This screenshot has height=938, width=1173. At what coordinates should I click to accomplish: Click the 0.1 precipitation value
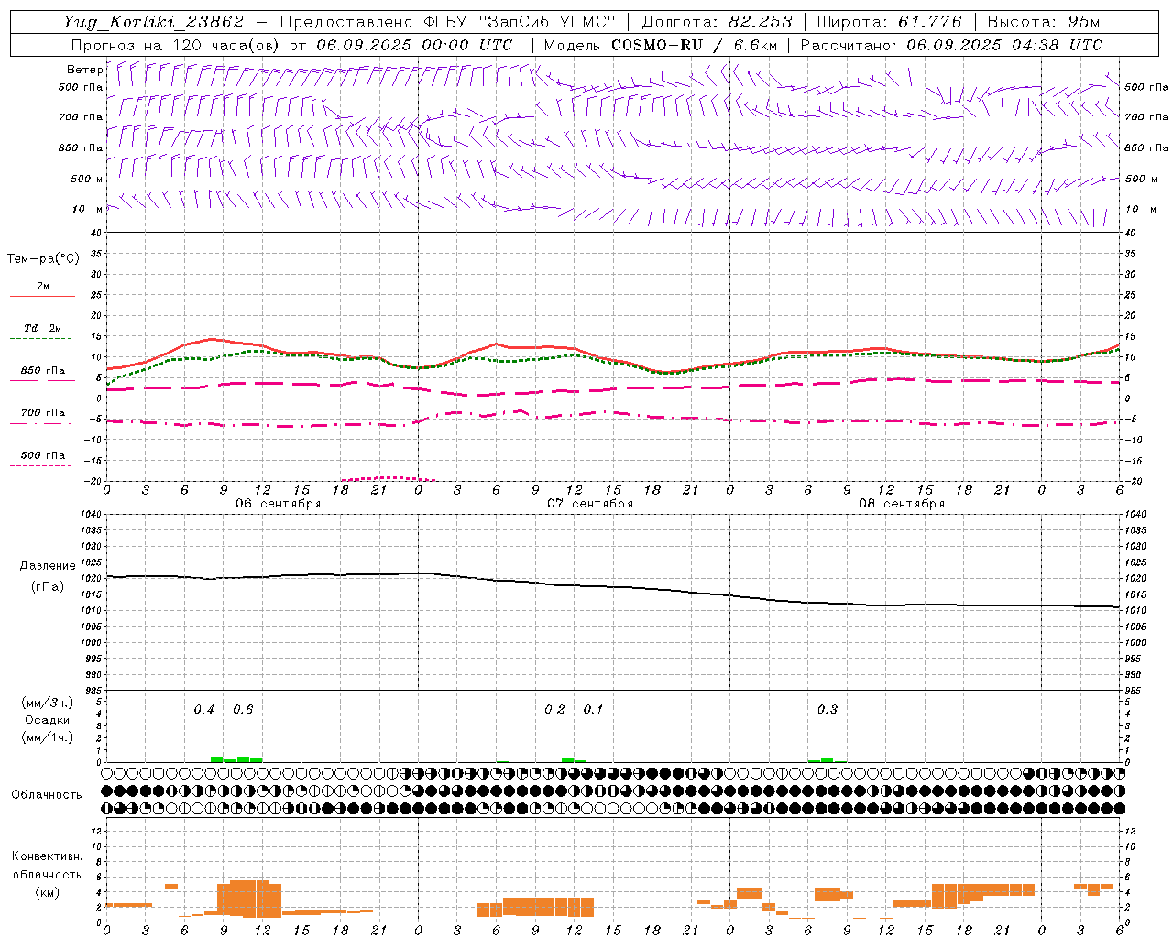[x=593, y=710]
